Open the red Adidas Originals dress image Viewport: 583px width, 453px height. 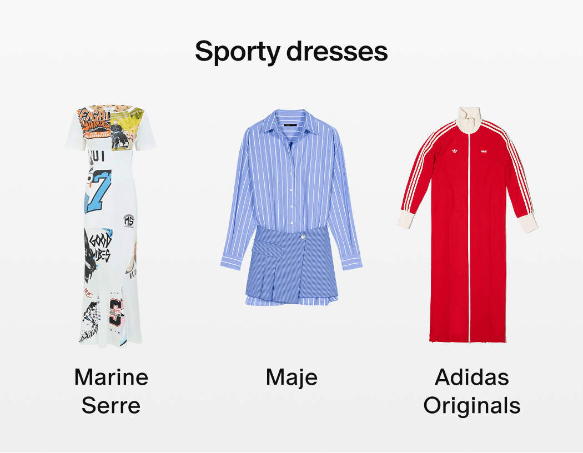click(x=468, y=225)
